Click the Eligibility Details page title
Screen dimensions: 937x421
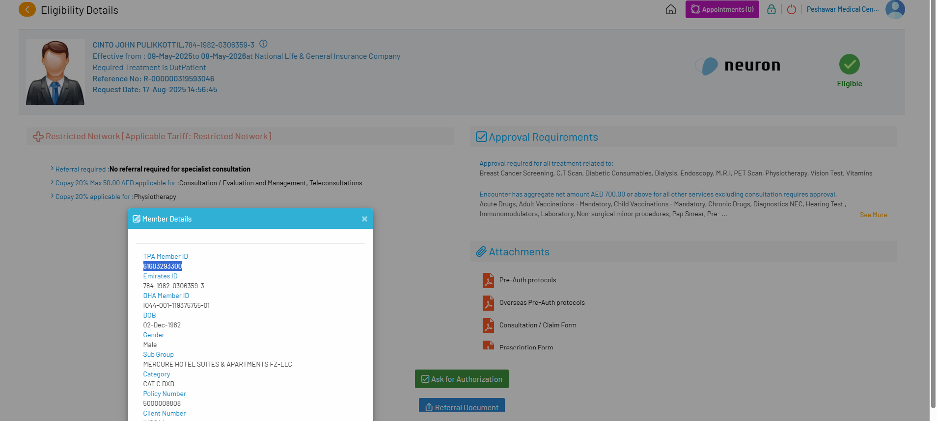(80, 10)
